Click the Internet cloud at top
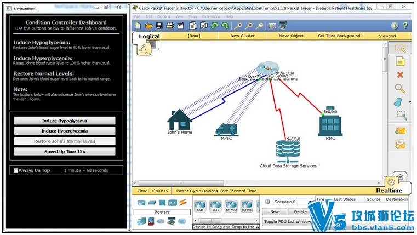Image resolution: width=417 pixels, height=235 pixels. (268, 67)
